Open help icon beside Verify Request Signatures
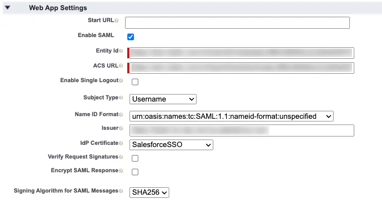The image size is (382, 208). (x=121, y=157)
